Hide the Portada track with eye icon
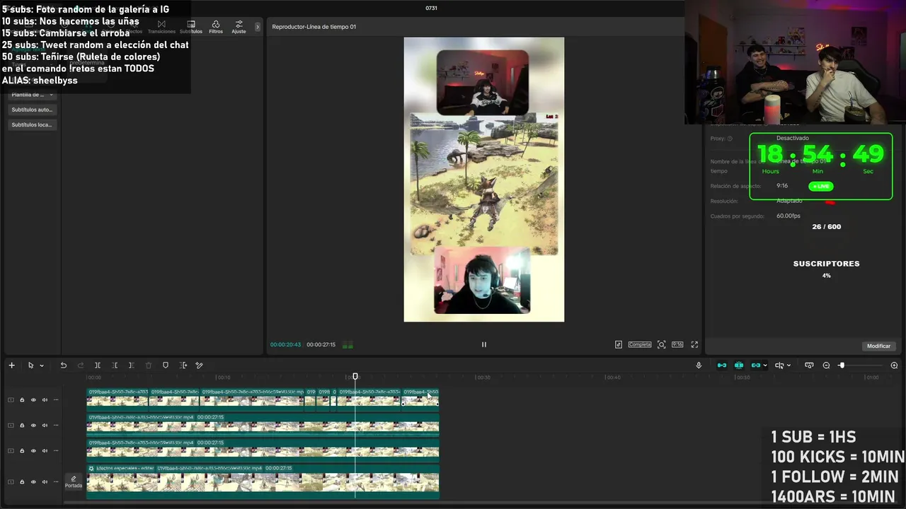This screenshot has width=906, height=509. [33, 481]
